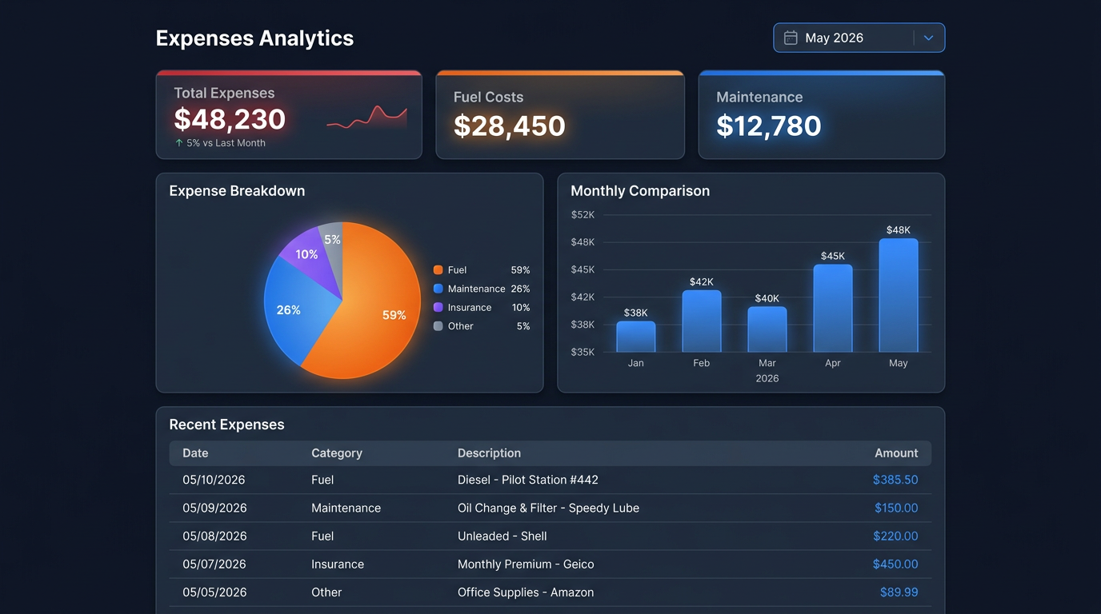Click the Recent Expenses section title

tap(226, 425)
